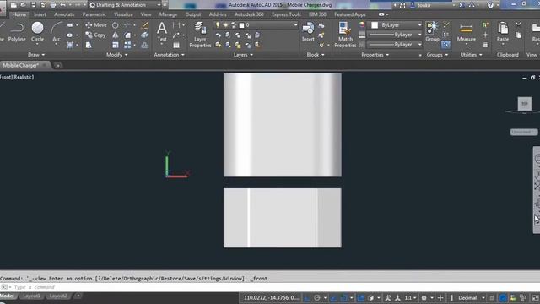Toggle group selection on/off button
Screen dimensions: 540x304
(x=446, y=45)
